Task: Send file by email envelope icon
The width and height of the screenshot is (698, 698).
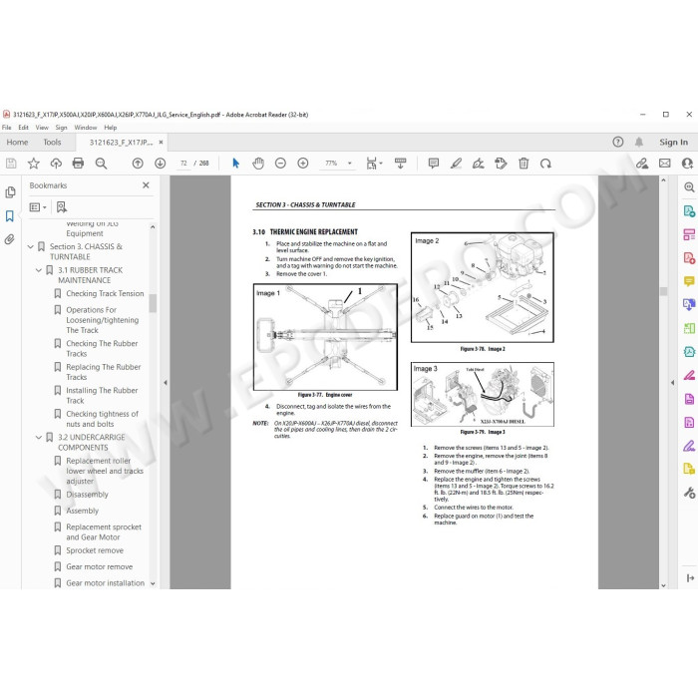Action: 665,164
